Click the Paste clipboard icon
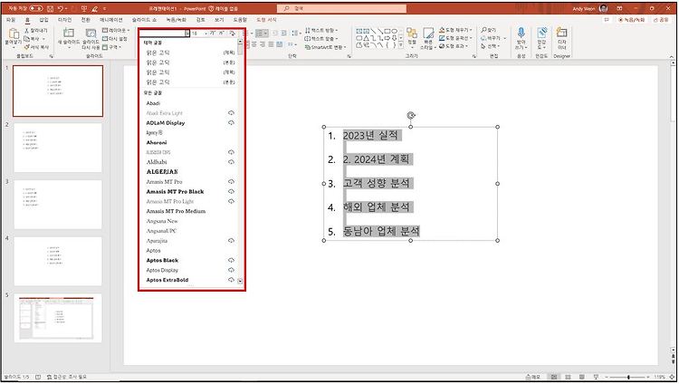The width and height of the screenshot is (679, 384). 14,34
